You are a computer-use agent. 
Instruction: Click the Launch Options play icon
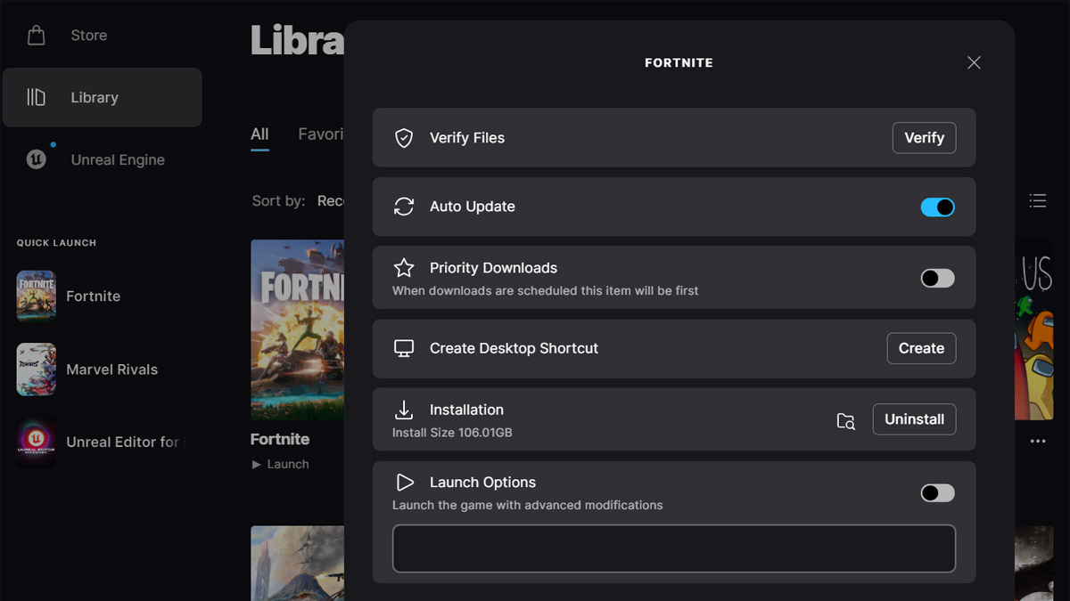[404, 482]
